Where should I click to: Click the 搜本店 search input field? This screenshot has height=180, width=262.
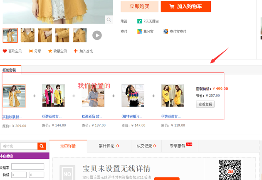19,146
